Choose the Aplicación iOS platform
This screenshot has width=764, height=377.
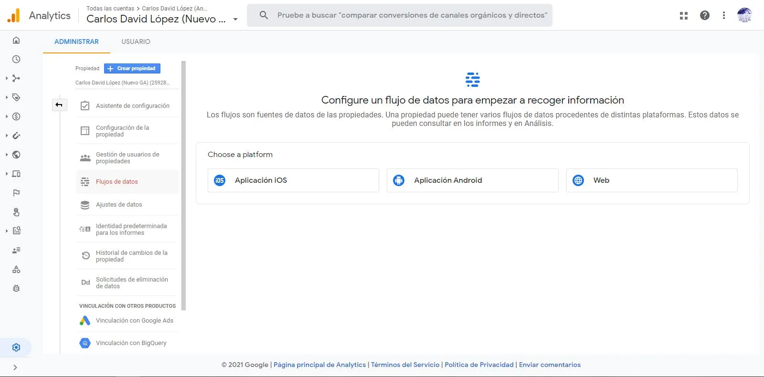293,180
